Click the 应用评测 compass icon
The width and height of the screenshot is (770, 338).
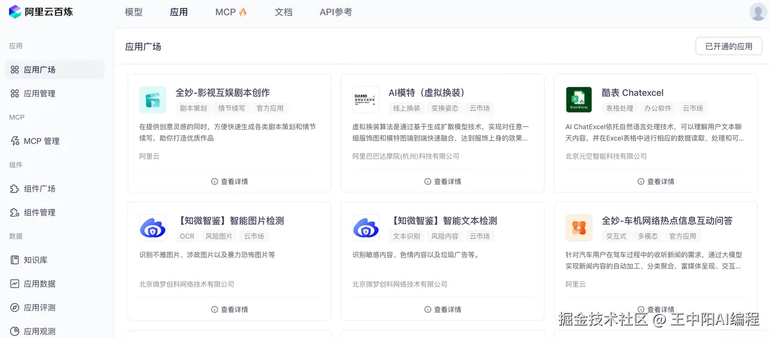(x=15, y=307)
